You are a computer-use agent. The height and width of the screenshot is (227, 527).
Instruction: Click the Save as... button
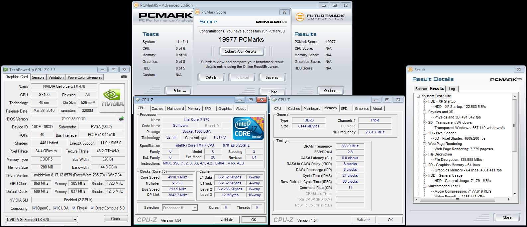coord(273,77)
